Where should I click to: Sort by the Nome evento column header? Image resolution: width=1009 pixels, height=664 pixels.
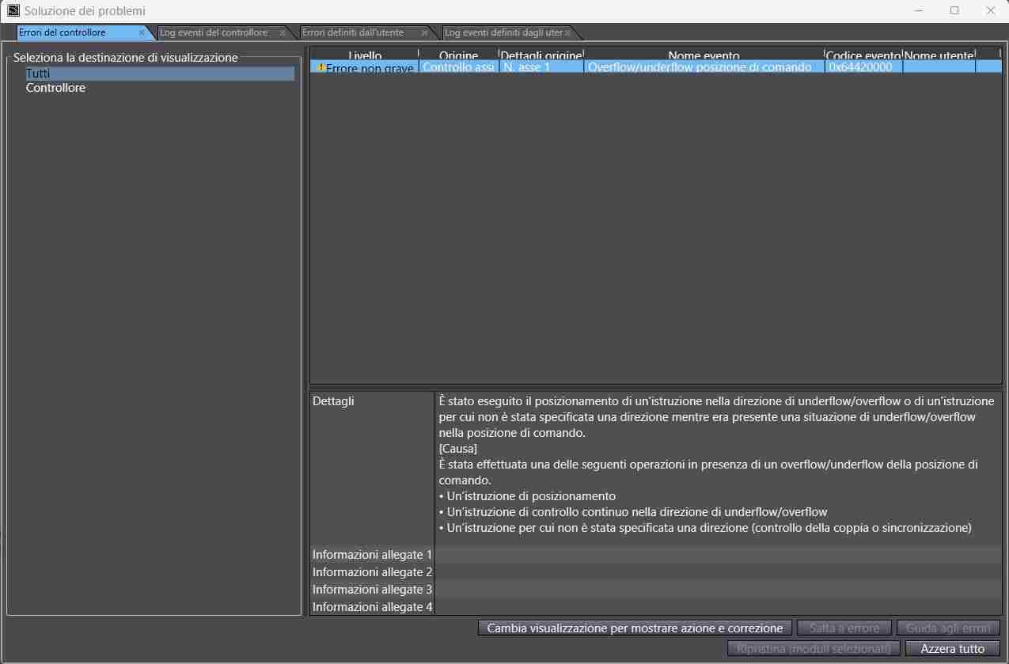704,55
